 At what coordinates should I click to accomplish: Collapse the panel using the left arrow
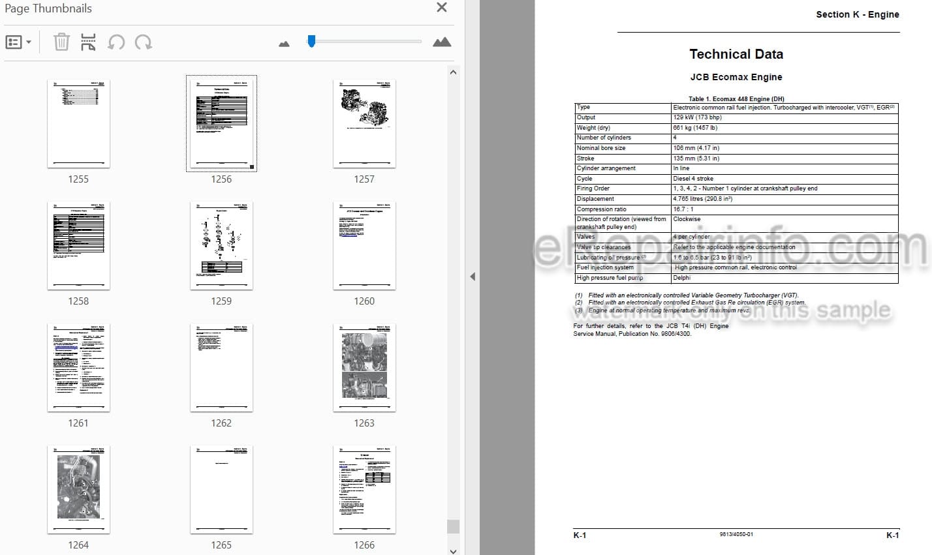point(473,277)
